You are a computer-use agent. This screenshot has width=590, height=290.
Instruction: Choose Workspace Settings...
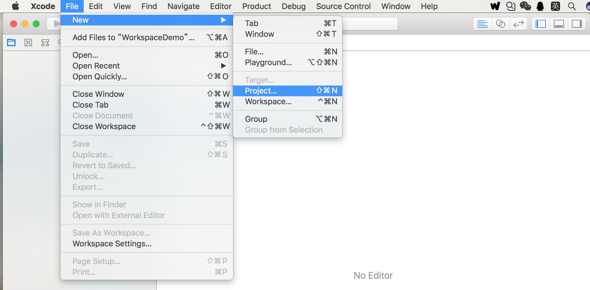[x=147, y=244]
